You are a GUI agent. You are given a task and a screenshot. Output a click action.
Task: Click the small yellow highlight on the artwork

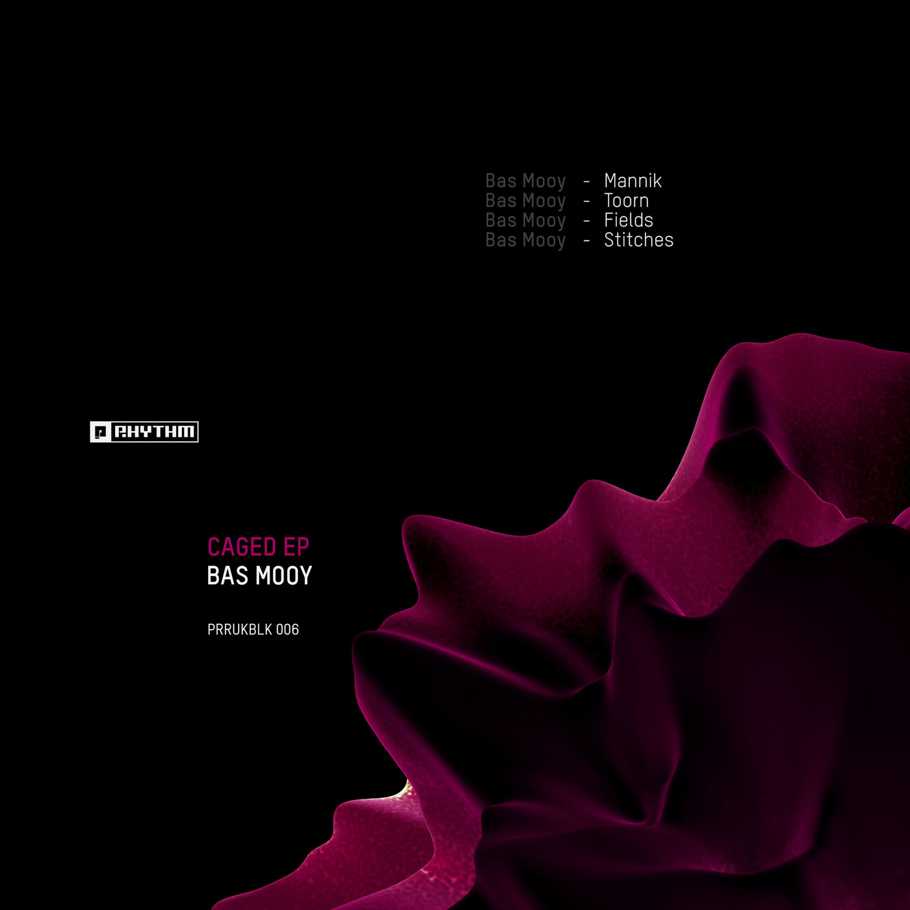(x=408, y=788)
